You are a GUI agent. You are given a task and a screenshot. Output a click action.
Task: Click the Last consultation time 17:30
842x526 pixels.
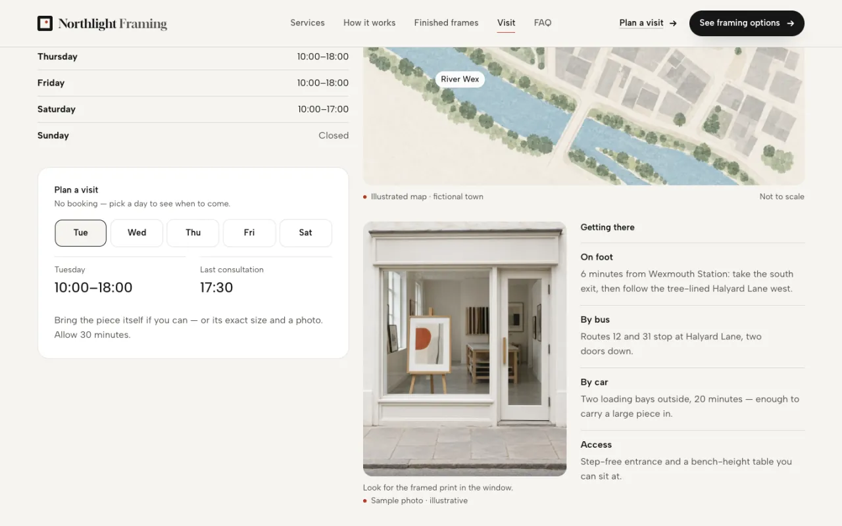tap(216, 287)
